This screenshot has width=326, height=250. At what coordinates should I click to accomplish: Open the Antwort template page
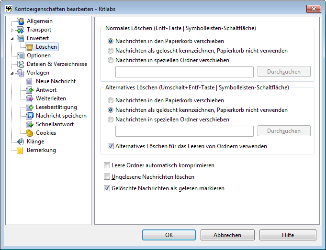click(x=46, y=90)
